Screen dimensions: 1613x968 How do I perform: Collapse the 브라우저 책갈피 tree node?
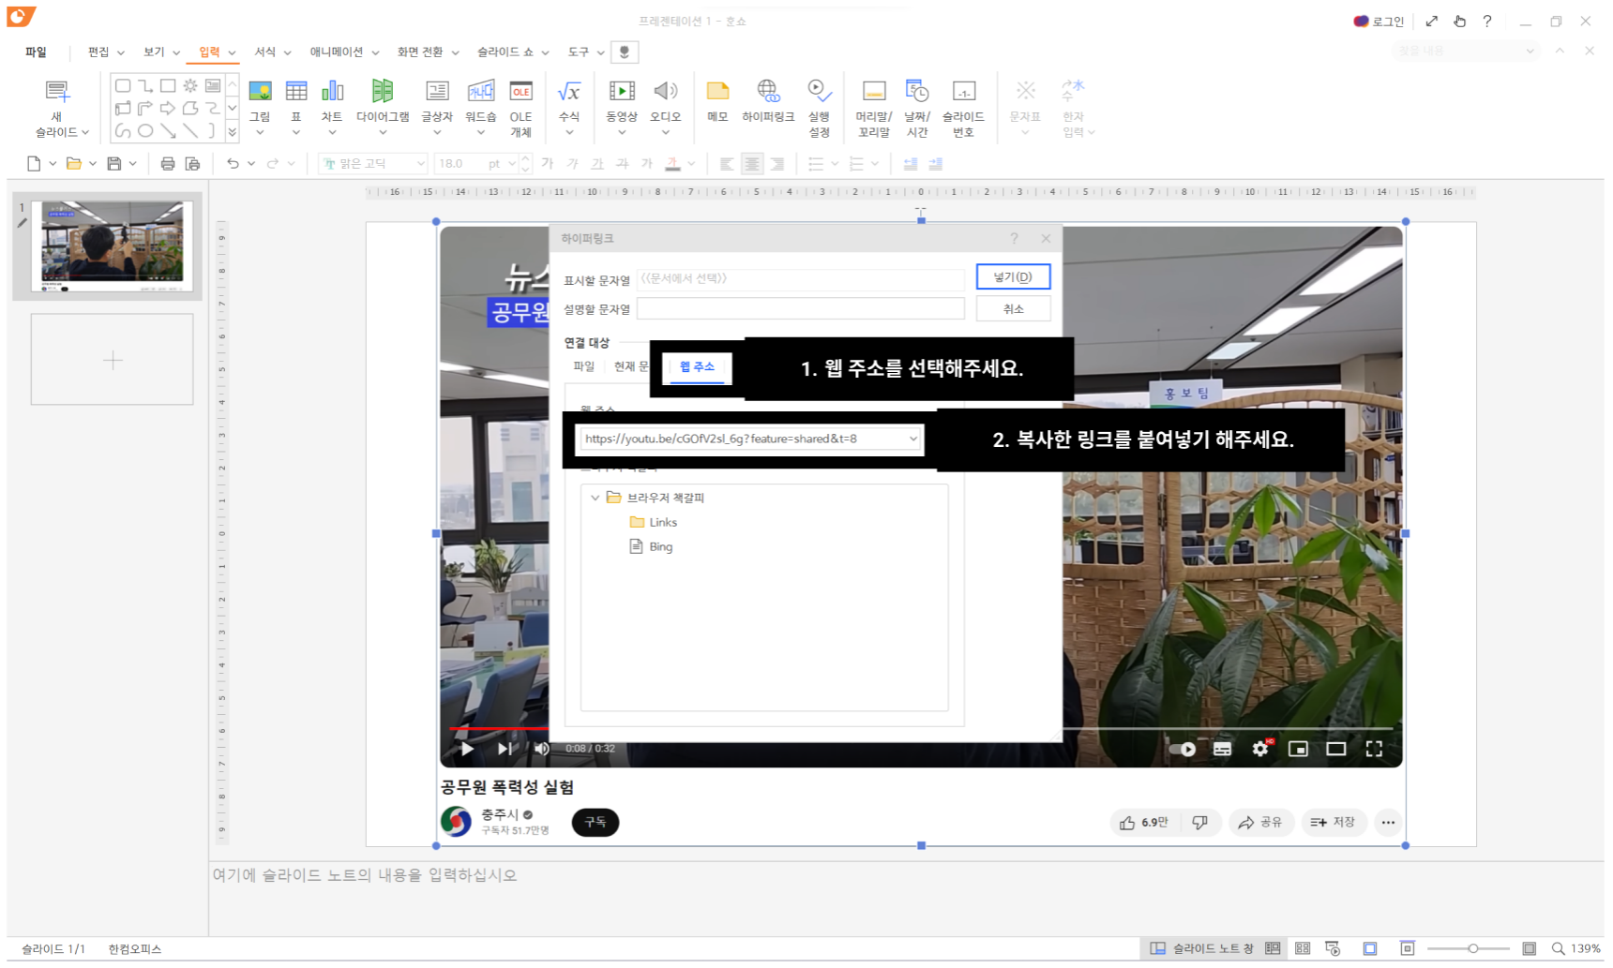(x=595, y=498)
